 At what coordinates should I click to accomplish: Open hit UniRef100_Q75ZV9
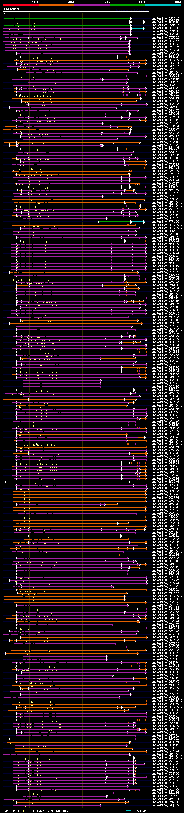165,450
